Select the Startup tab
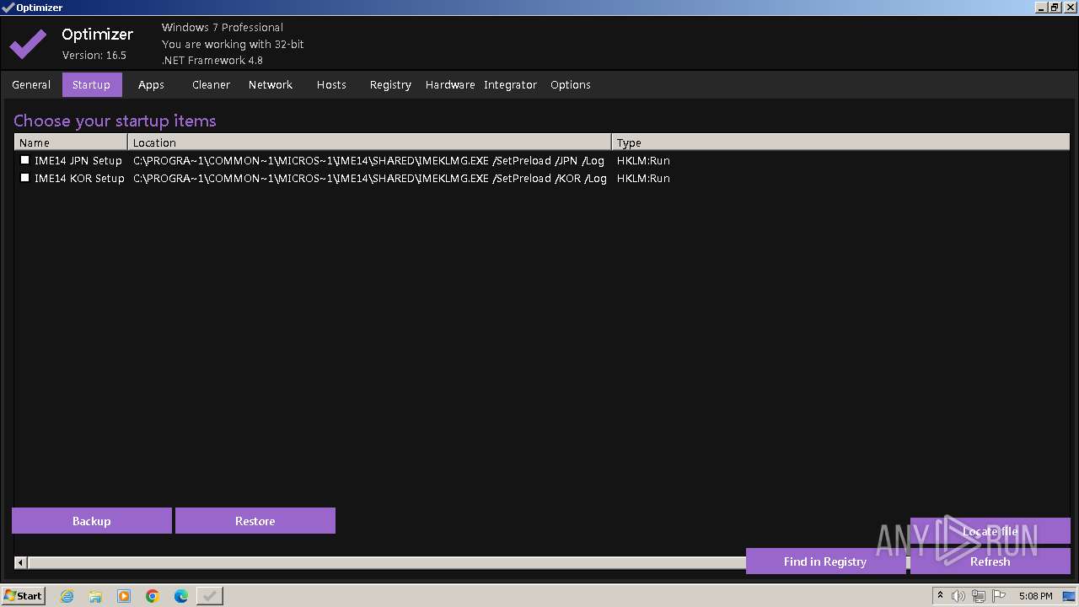Viewport: 1079px width, 607px height. [x=92, y=84]
